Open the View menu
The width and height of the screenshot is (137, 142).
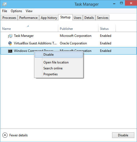(x=29, y=11)
